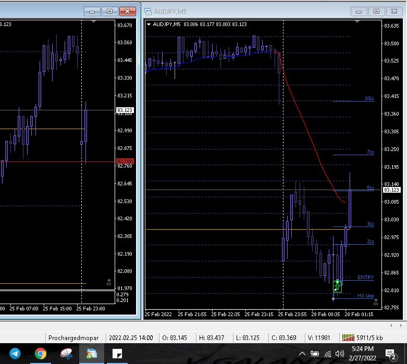The width and height of the screenshot is (407, 364).
Task: Select the 5Ls level label
Action: pyautogui.click(x=371, y=187)
